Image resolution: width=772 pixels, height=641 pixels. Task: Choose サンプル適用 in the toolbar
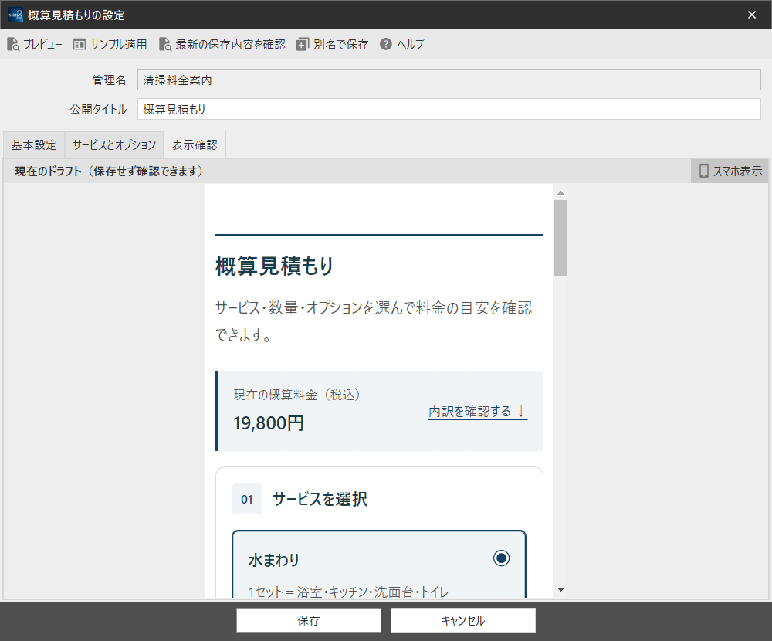110,44
